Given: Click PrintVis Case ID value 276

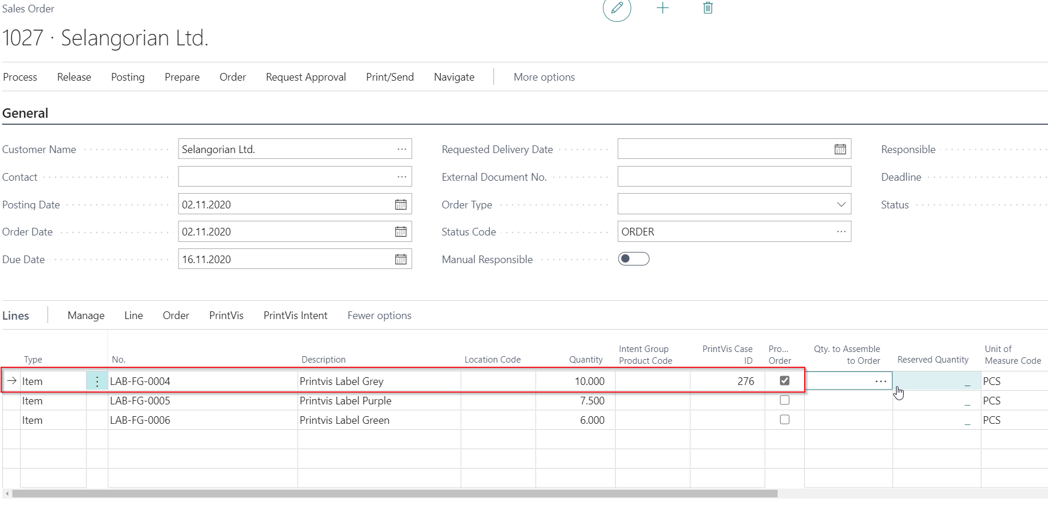Looking at the screenshot, I should pyautogui.click(x=746, y=381).
